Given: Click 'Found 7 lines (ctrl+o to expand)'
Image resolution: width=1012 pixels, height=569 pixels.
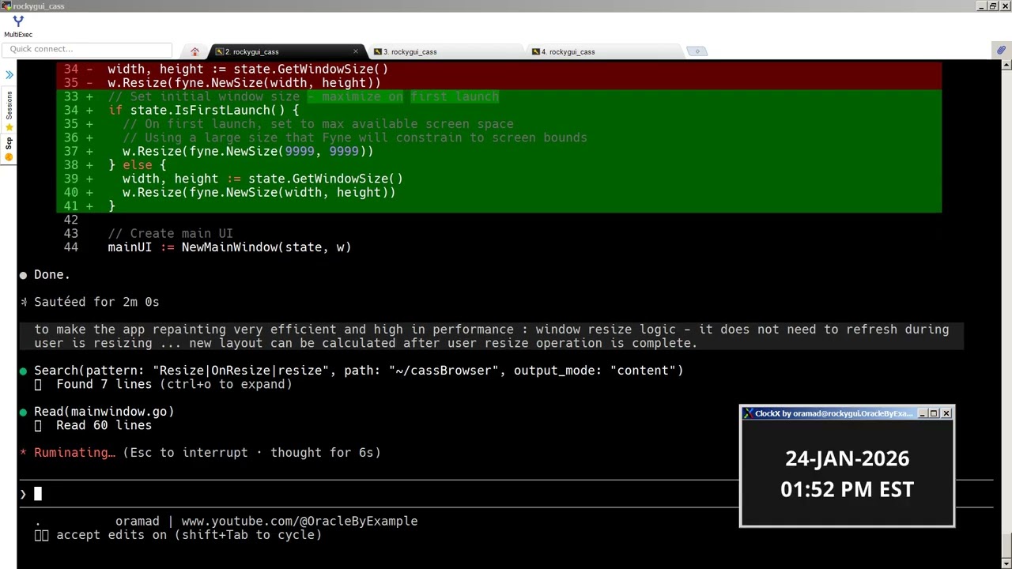Looking at the screenshot, I should pos(174,384).
